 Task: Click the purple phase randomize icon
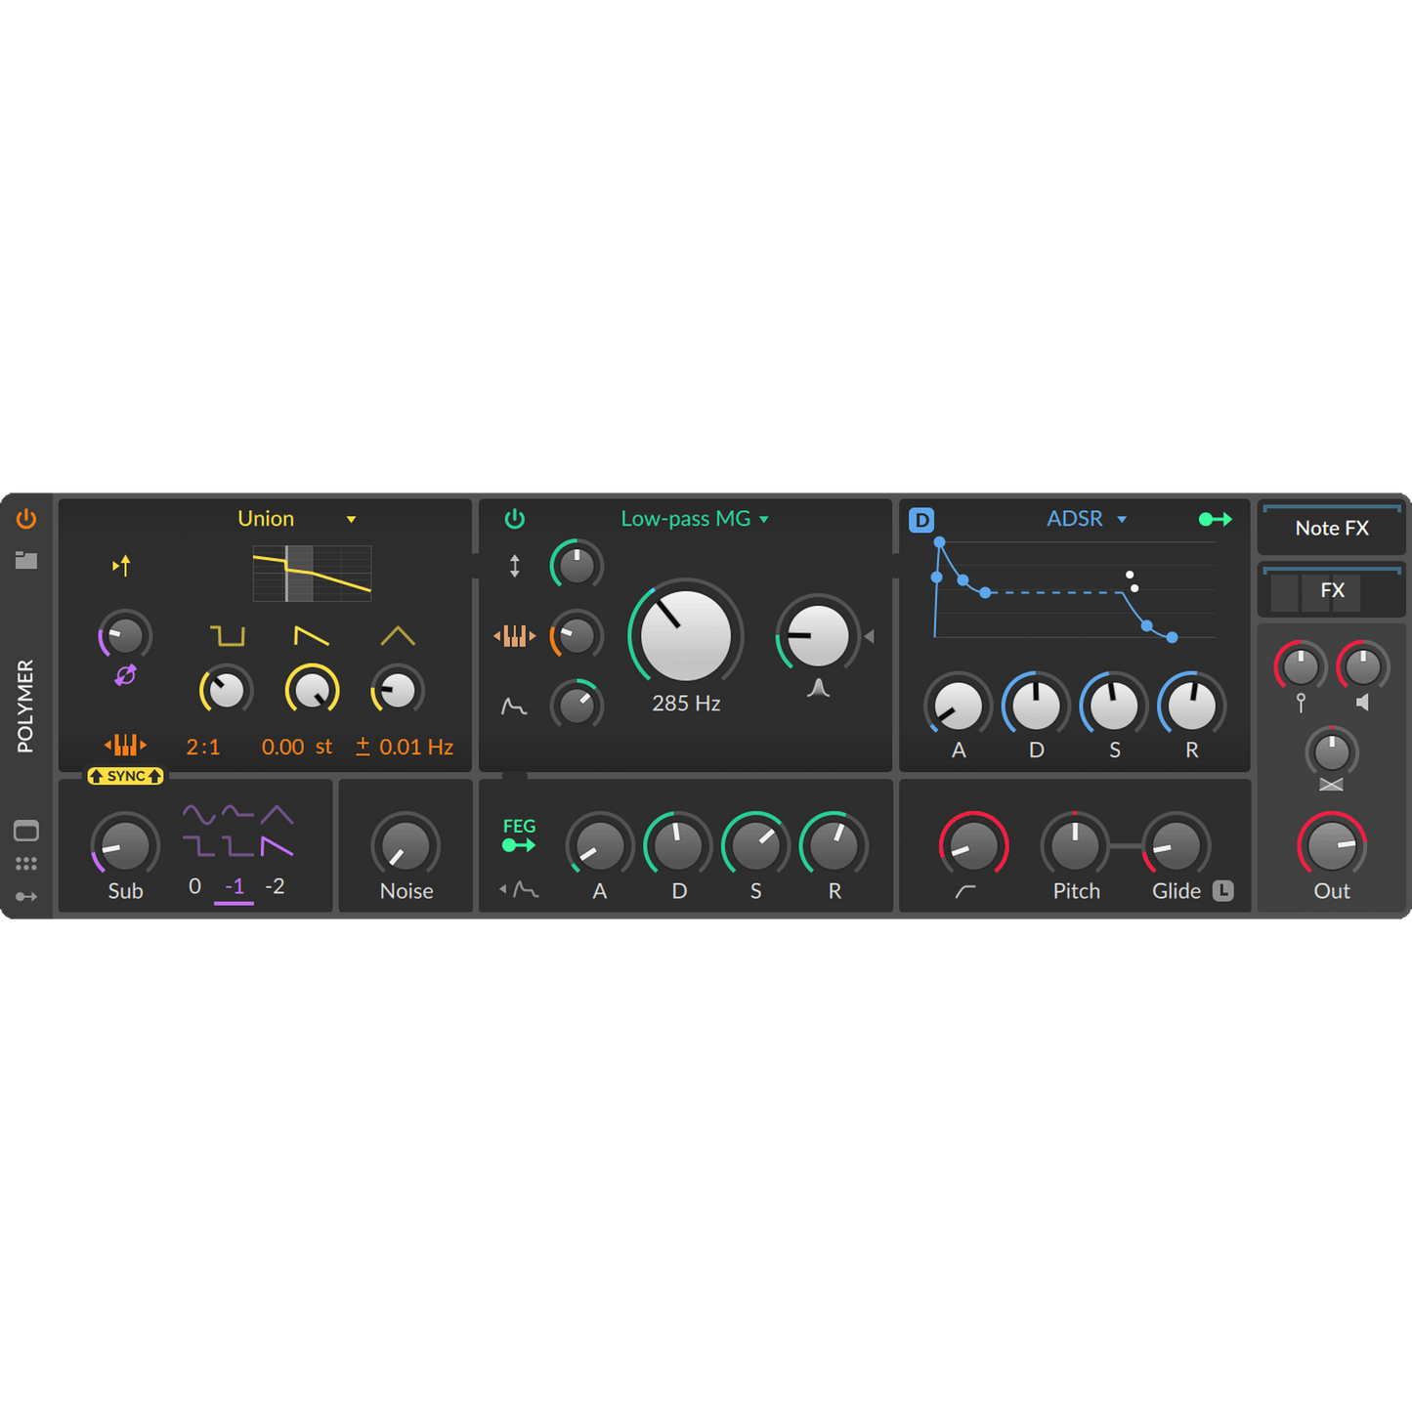tap(125, 675)
